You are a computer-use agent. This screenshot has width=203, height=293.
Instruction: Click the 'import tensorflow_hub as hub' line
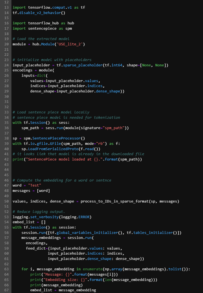43,23
